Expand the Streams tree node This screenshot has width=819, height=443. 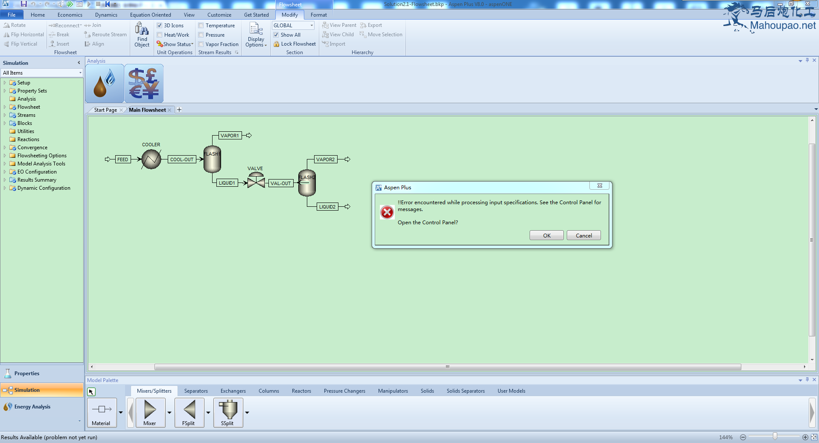(5, 115)
